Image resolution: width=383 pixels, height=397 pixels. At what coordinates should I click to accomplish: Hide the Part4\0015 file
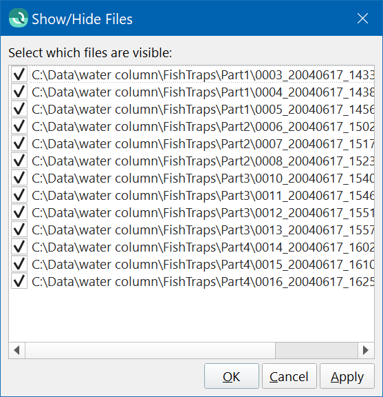(x=19, y=263)
